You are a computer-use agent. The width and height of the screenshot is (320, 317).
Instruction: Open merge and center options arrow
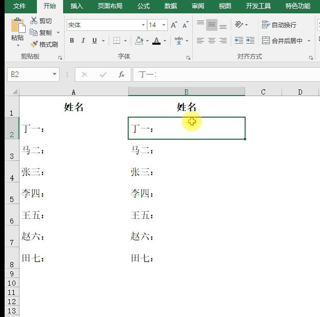tap(309, 41)
